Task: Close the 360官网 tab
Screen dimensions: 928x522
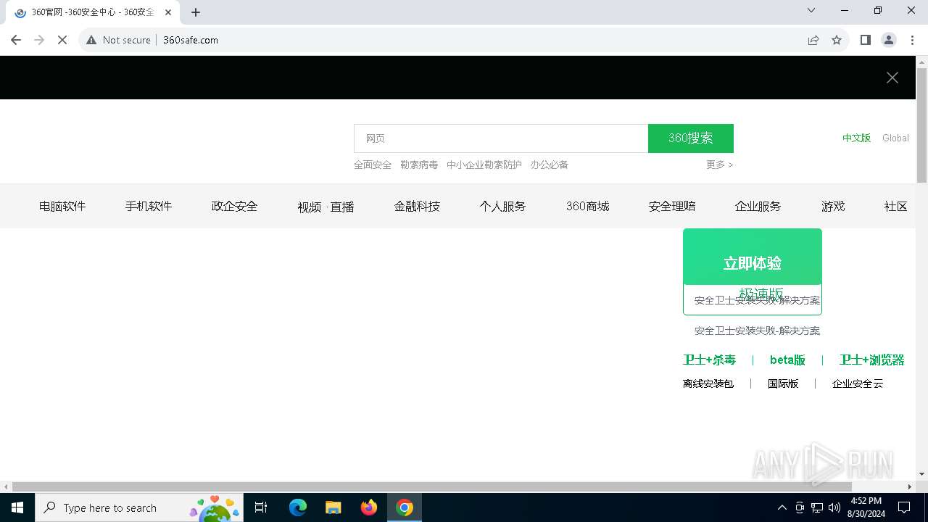Action: tap(168, 12)
